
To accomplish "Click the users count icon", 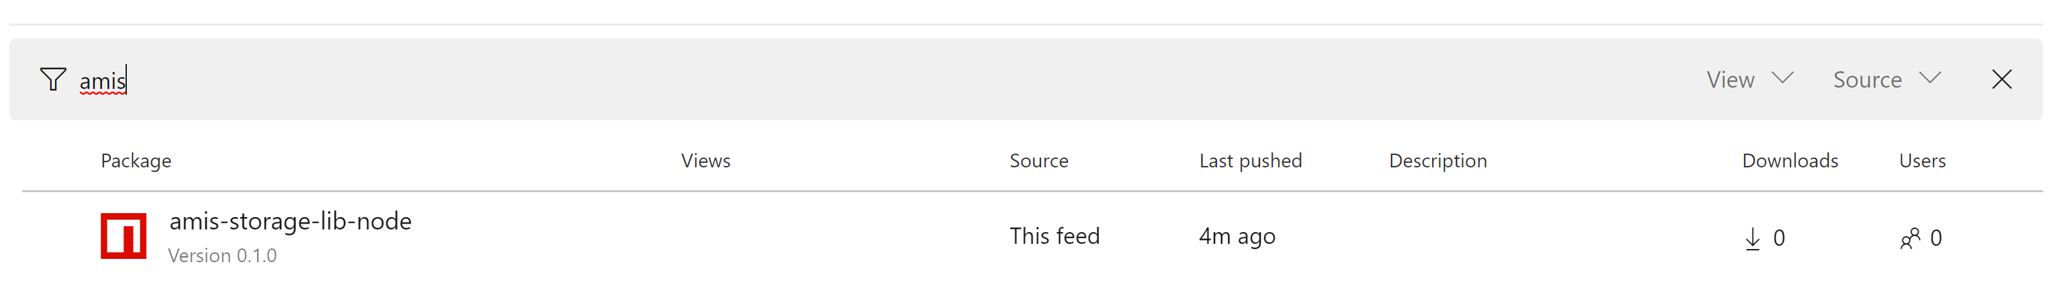I will pyautogui.click(x=1910, y=239).
